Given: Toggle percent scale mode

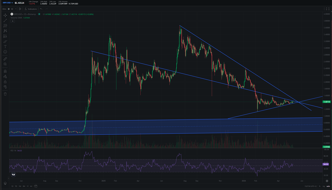Looking at the screenshot, I should pos(320,186).
